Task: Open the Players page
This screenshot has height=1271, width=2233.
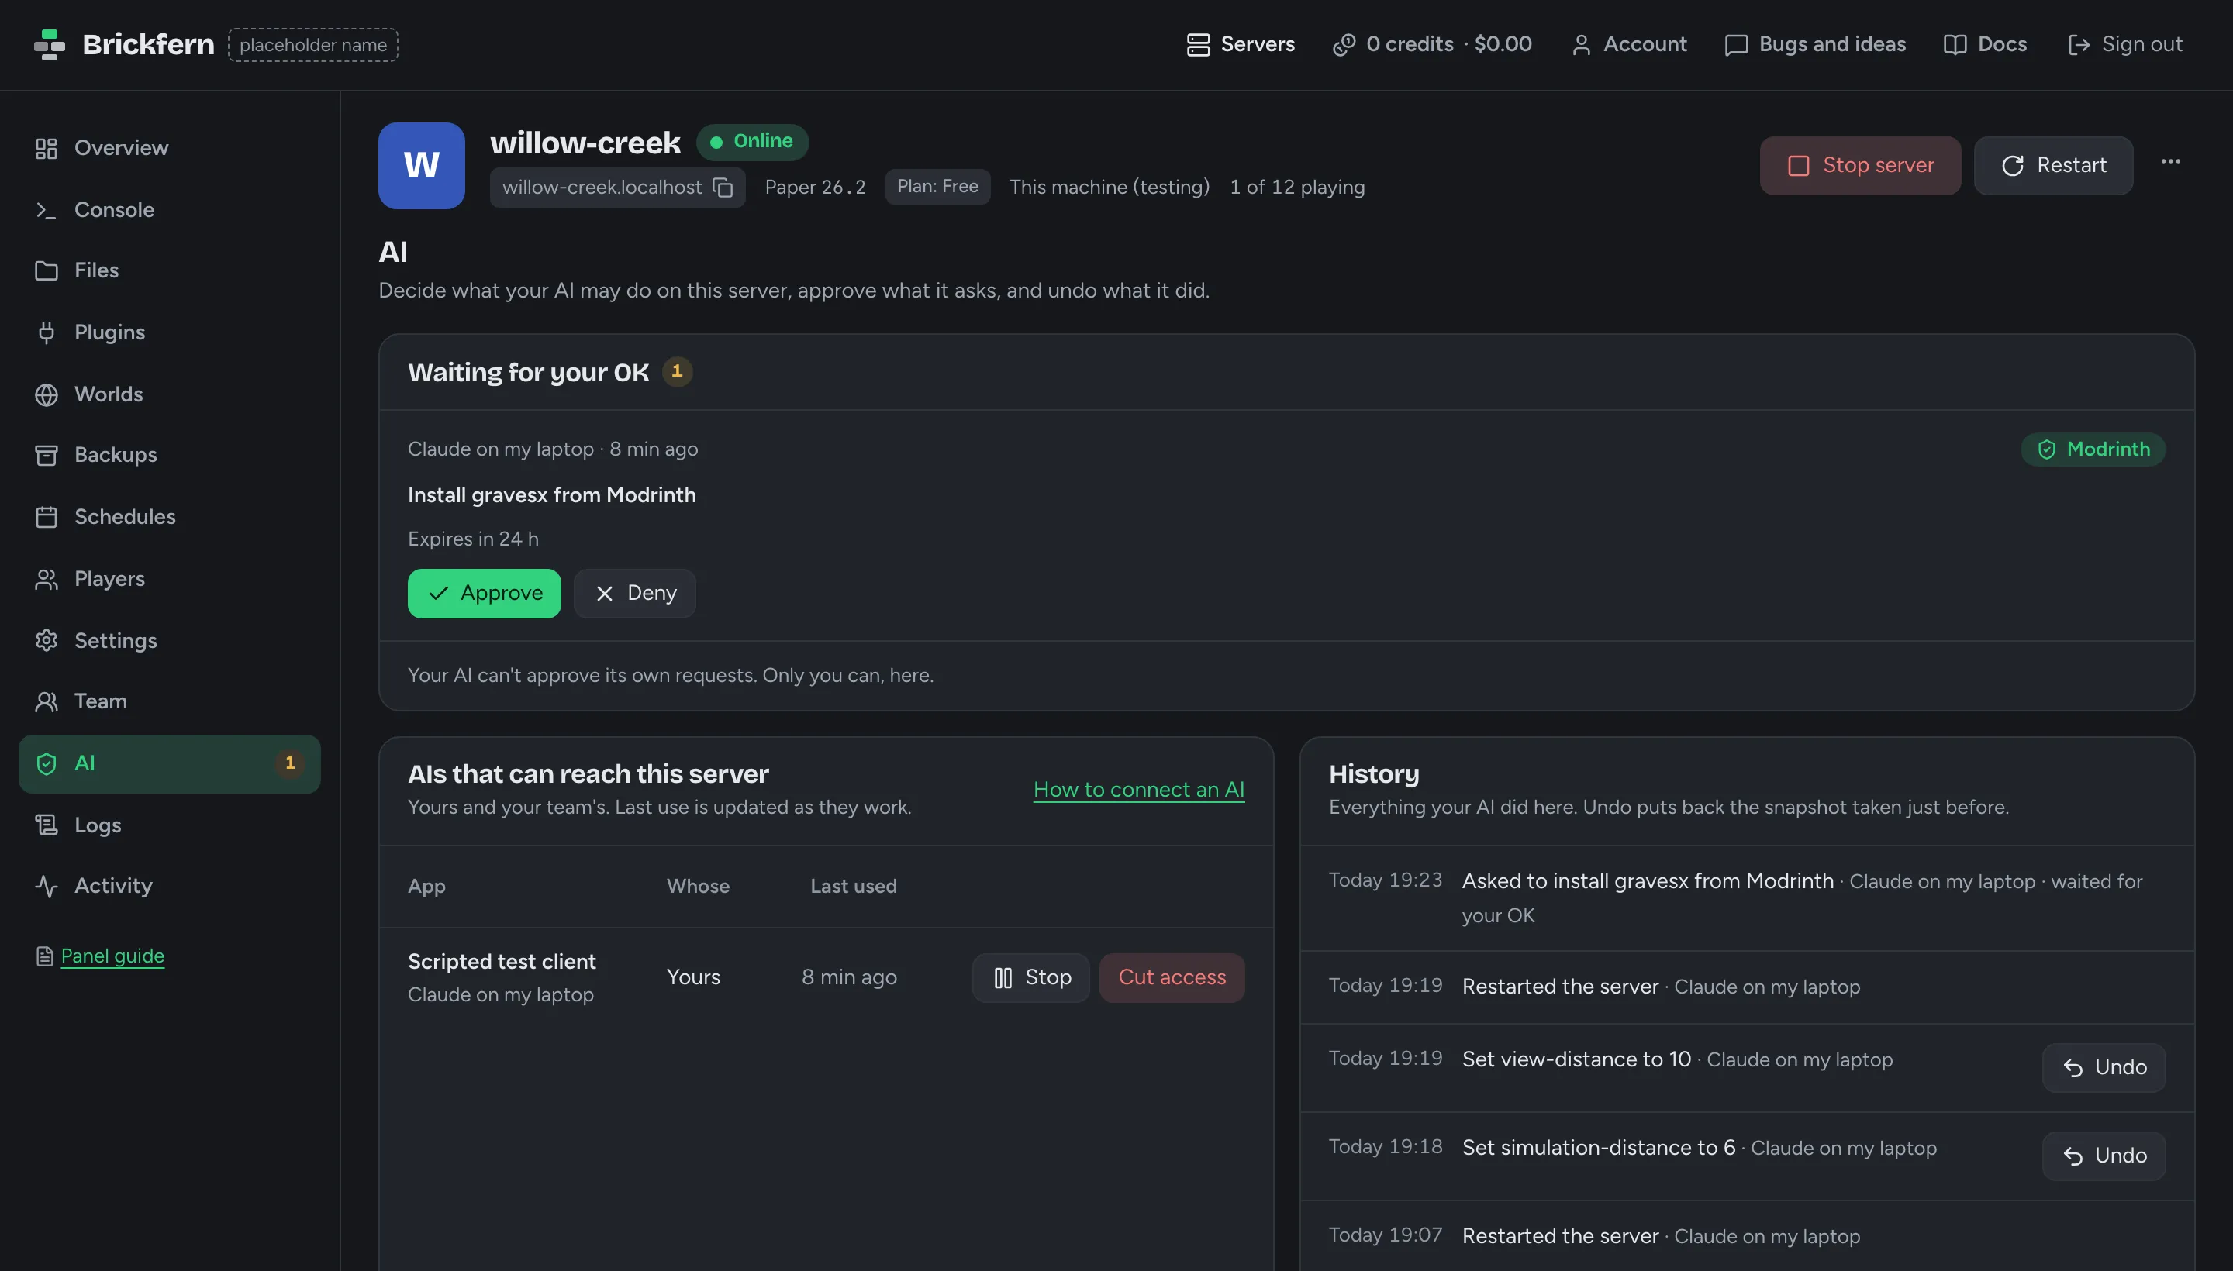Action: (170, 579)
